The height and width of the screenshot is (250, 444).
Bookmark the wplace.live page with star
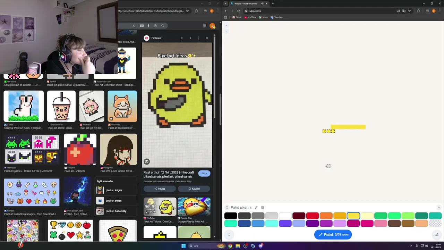[x=409, y=11]
